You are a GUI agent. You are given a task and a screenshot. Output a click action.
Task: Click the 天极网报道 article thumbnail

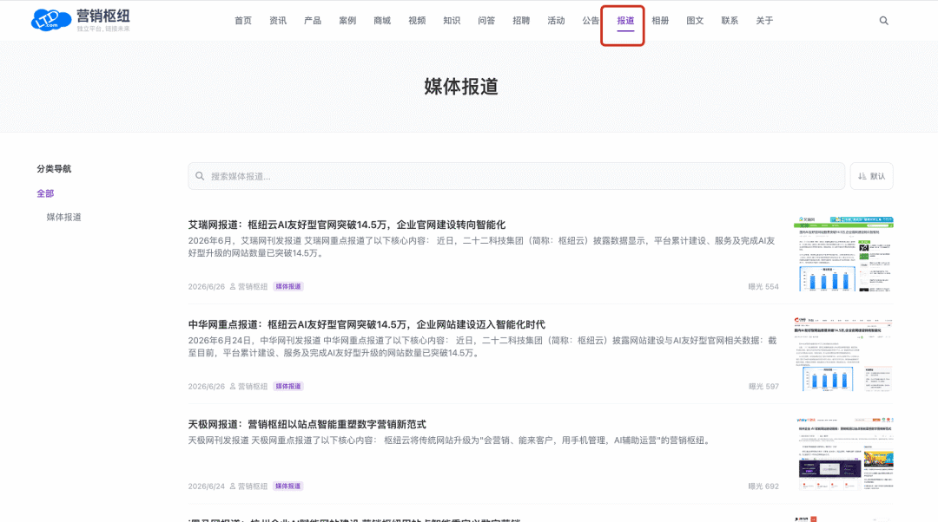(842, 453)
